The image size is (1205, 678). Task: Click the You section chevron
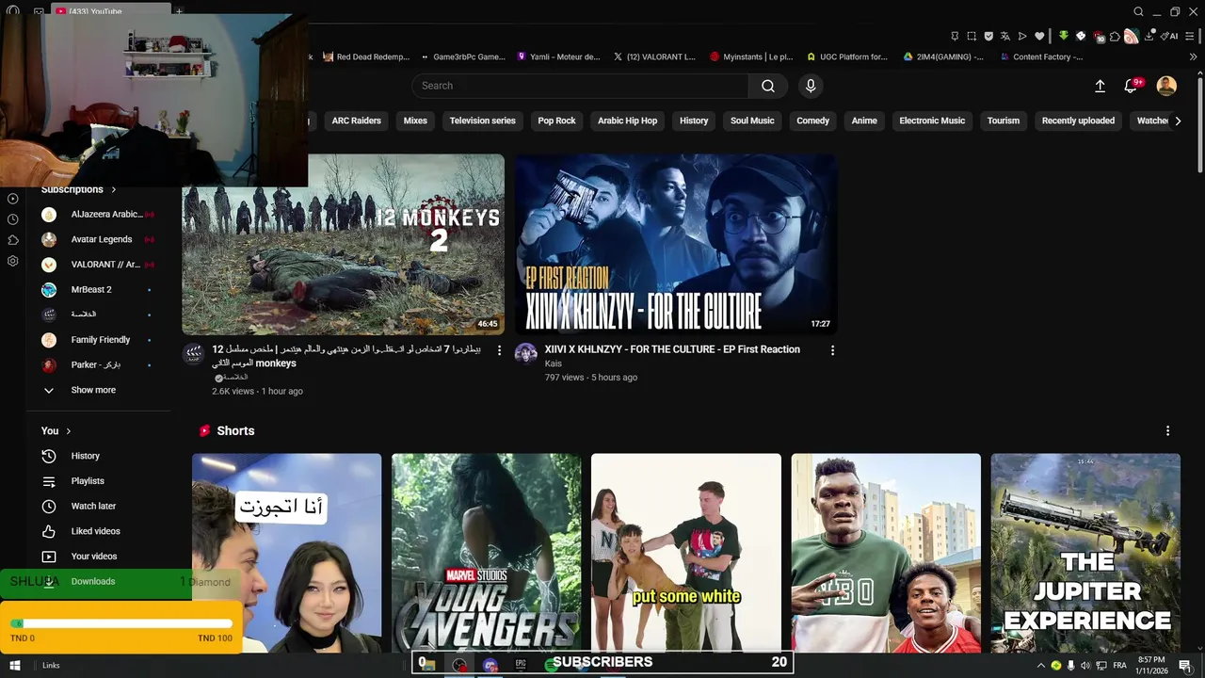click(68, 431)
